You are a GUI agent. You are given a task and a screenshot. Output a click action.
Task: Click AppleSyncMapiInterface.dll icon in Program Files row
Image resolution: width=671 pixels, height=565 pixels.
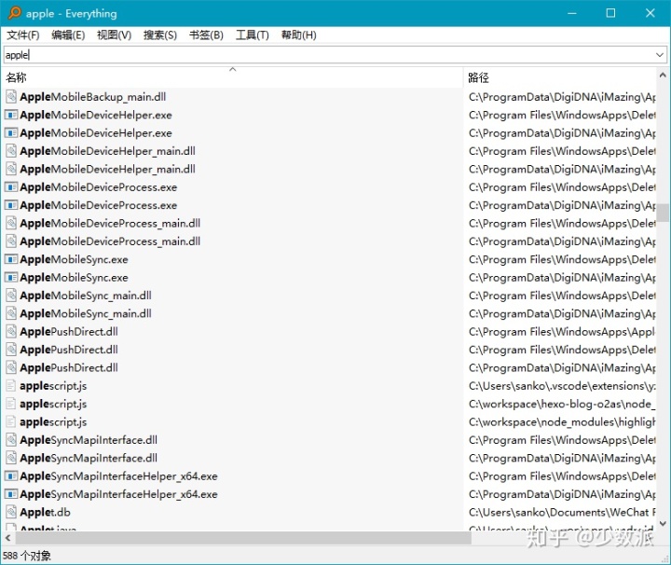(11, 439)
